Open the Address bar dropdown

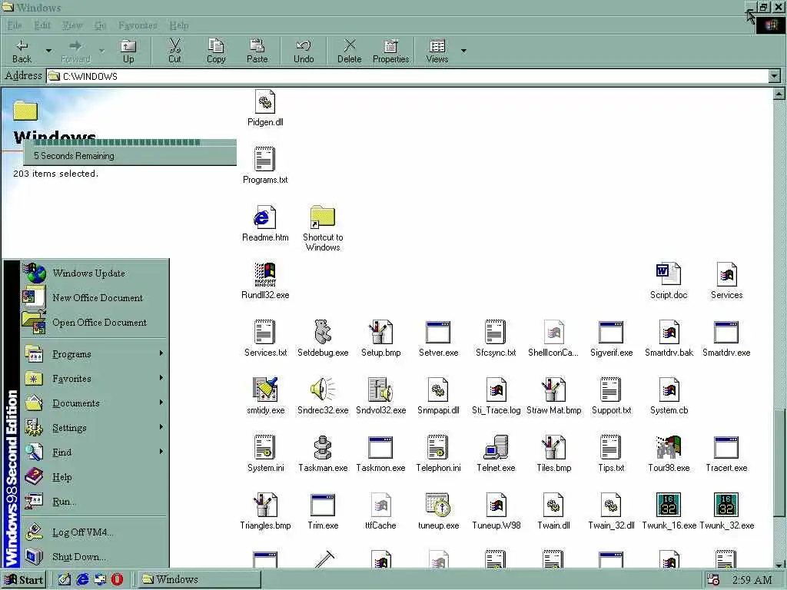coord(775,76)
